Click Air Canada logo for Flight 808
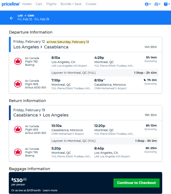Screen dimensions: 171x194 pyautogui.click(x=18, y=84)
